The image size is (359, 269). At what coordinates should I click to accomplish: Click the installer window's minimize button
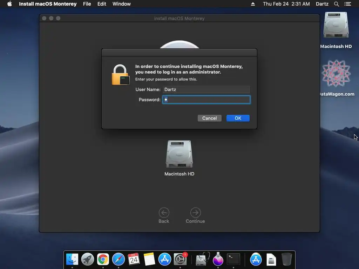tap(51, 18)
